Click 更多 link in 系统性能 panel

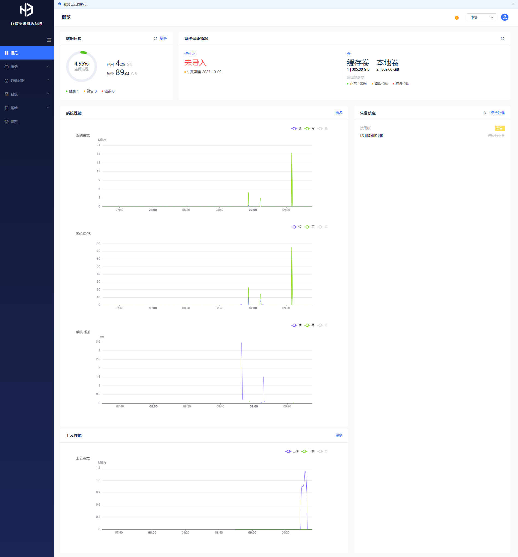pyautogui.click(x=339, y=113)
